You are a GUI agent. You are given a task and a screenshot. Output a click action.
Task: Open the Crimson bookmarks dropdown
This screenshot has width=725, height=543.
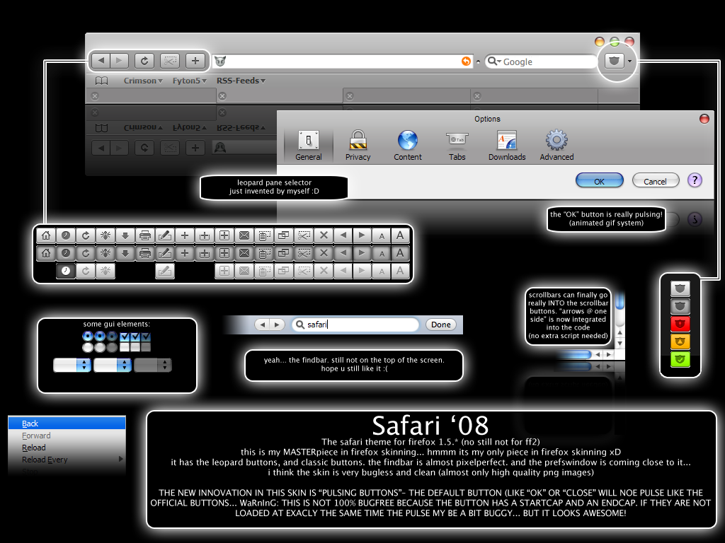pyautogui.click(x=142, y=80)
